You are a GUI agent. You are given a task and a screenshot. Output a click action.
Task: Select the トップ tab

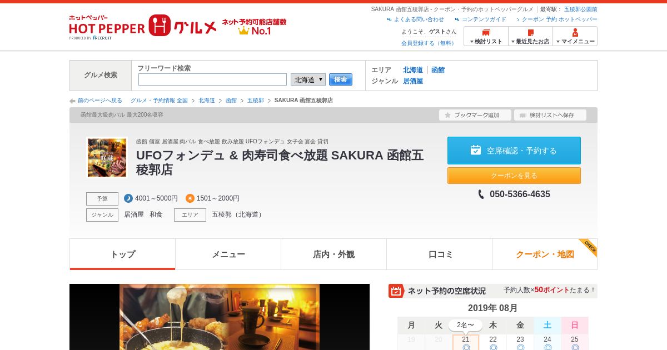pos(122,254)
